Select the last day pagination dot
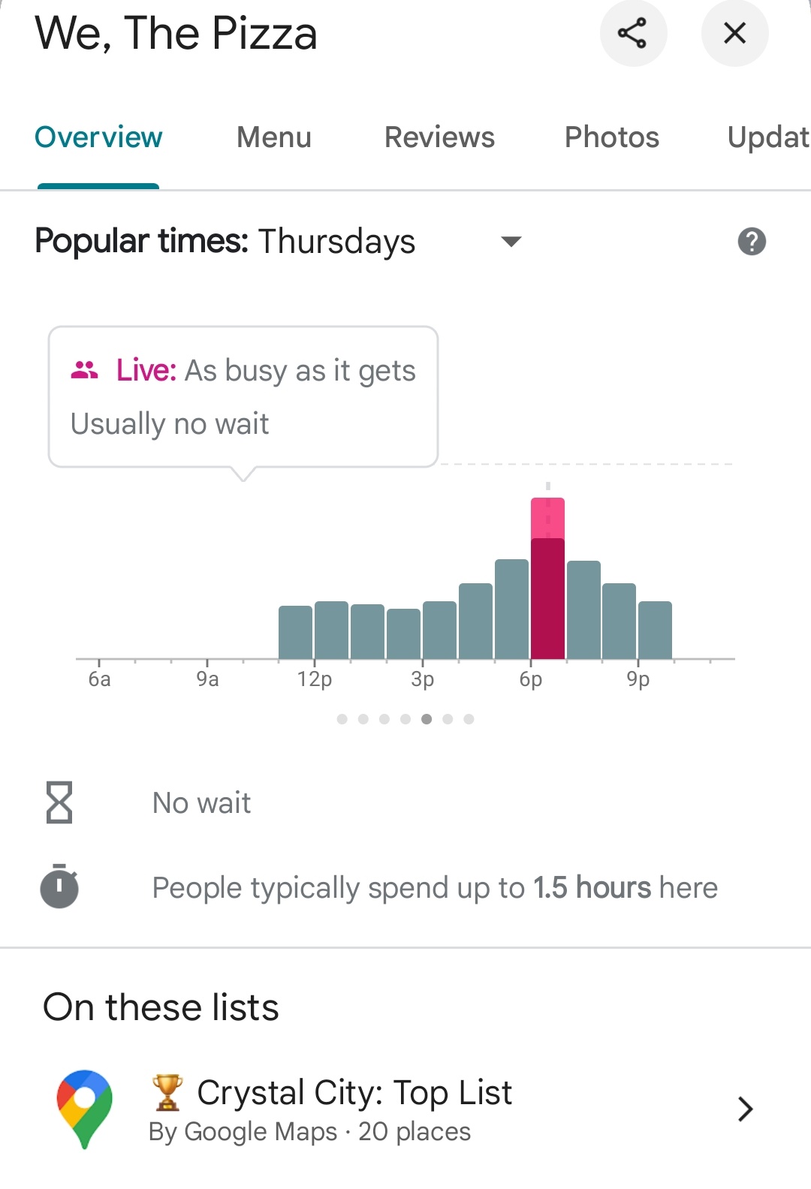811x1189 pixels. 469,719
